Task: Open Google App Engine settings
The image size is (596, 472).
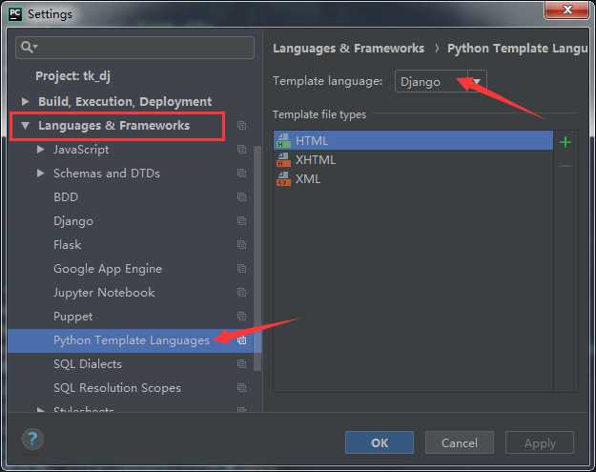Action: click(x=108, y=269)
